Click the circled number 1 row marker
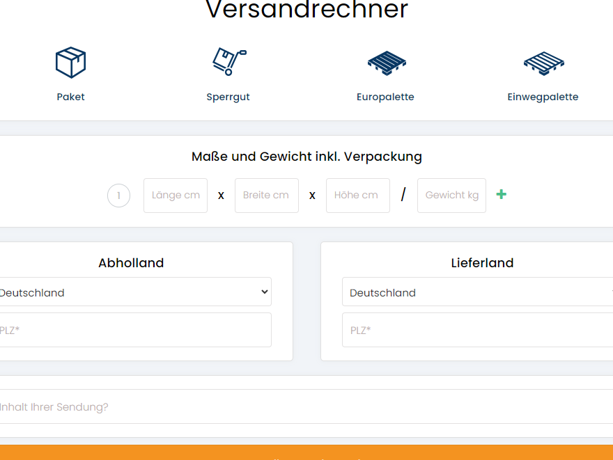This screenshot has height=460, width=613. (x=118, y=196)
